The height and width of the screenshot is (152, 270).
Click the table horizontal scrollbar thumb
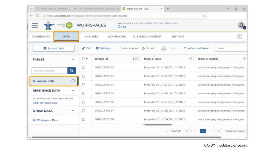[158, 124]
